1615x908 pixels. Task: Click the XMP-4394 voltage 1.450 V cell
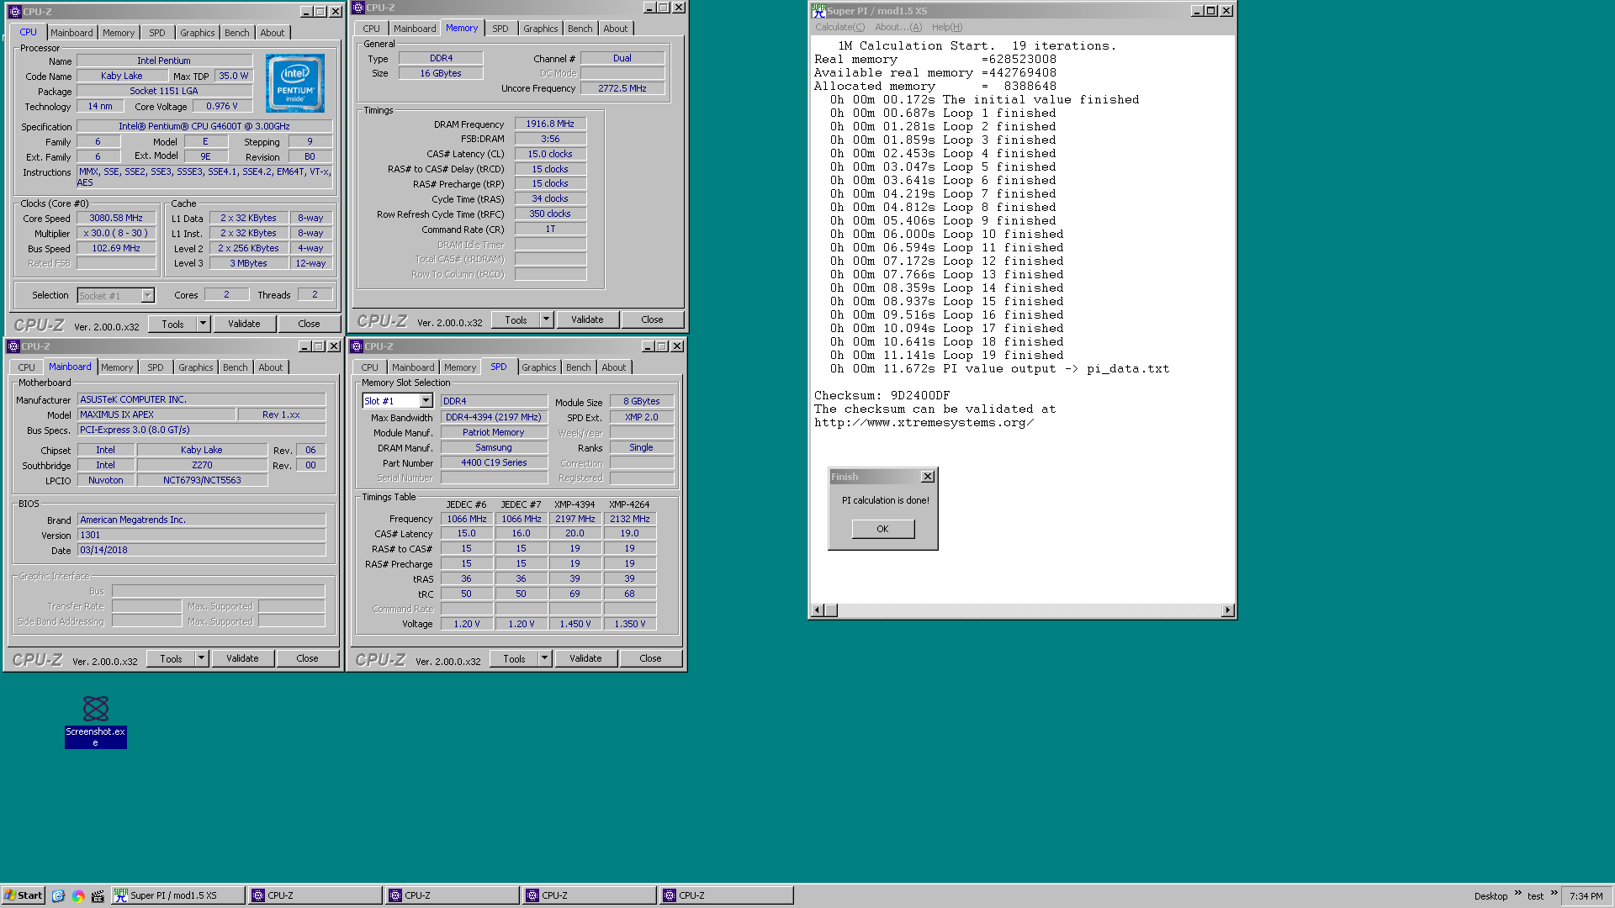(575, 624)
